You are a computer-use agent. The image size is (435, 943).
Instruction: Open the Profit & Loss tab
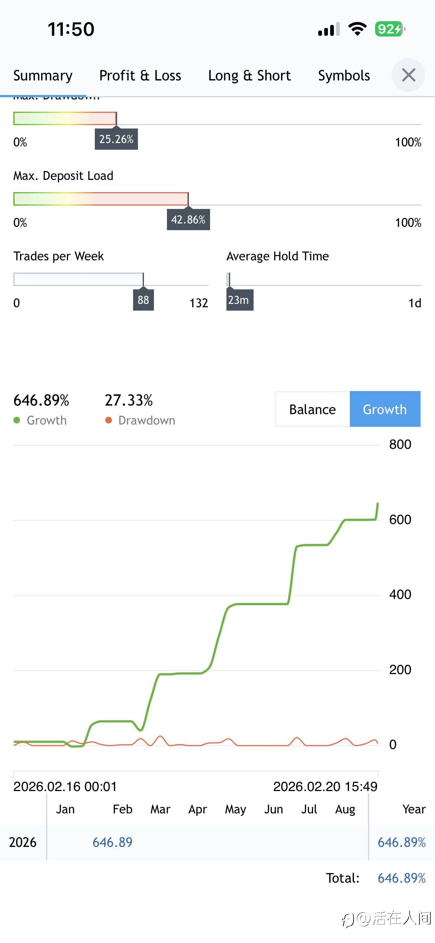pyautogui.click(x=140, y=76)
